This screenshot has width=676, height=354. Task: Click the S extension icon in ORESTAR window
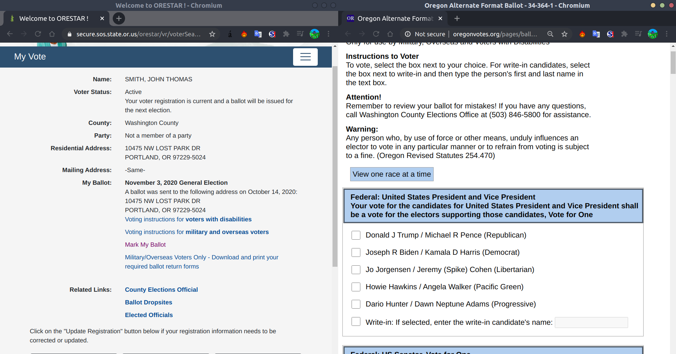(272, 34)
